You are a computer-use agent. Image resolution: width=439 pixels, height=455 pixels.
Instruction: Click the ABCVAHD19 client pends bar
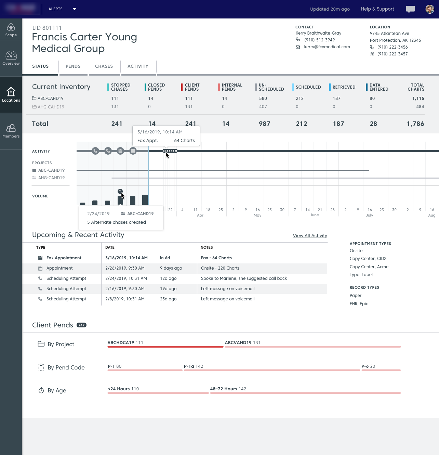[313, 347]
